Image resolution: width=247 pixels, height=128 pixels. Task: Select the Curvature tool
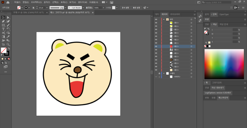pyautogui.click(x=8, y=21)
